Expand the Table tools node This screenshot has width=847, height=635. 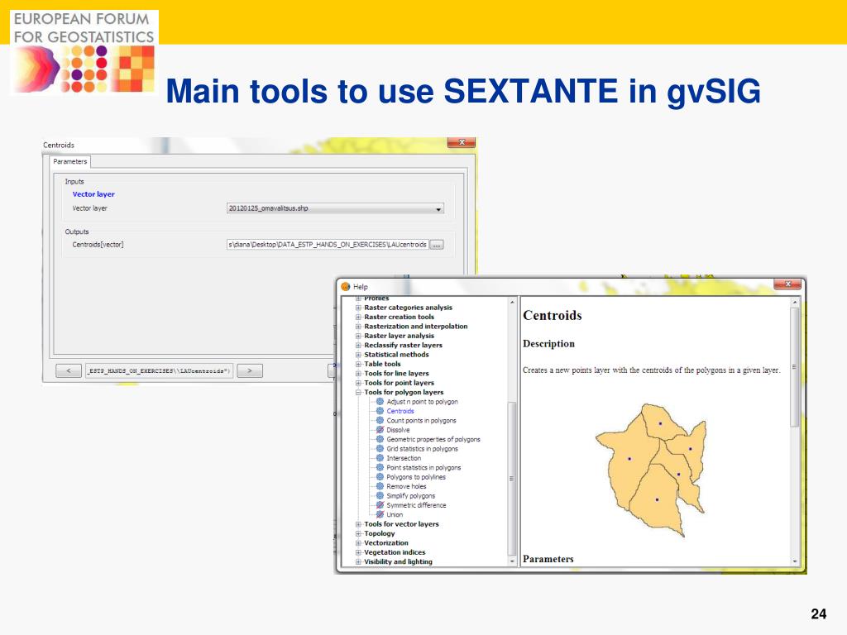(x=358, y=364)
